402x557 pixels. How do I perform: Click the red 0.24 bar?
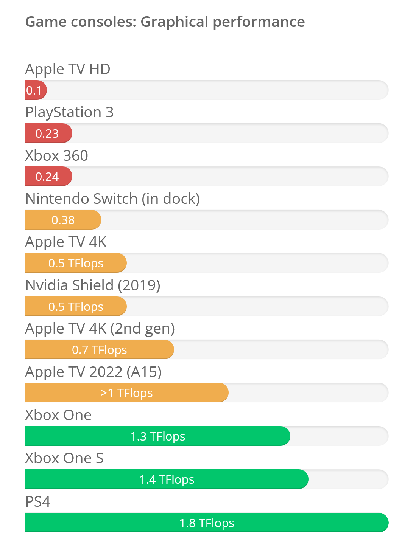[48, 176]
